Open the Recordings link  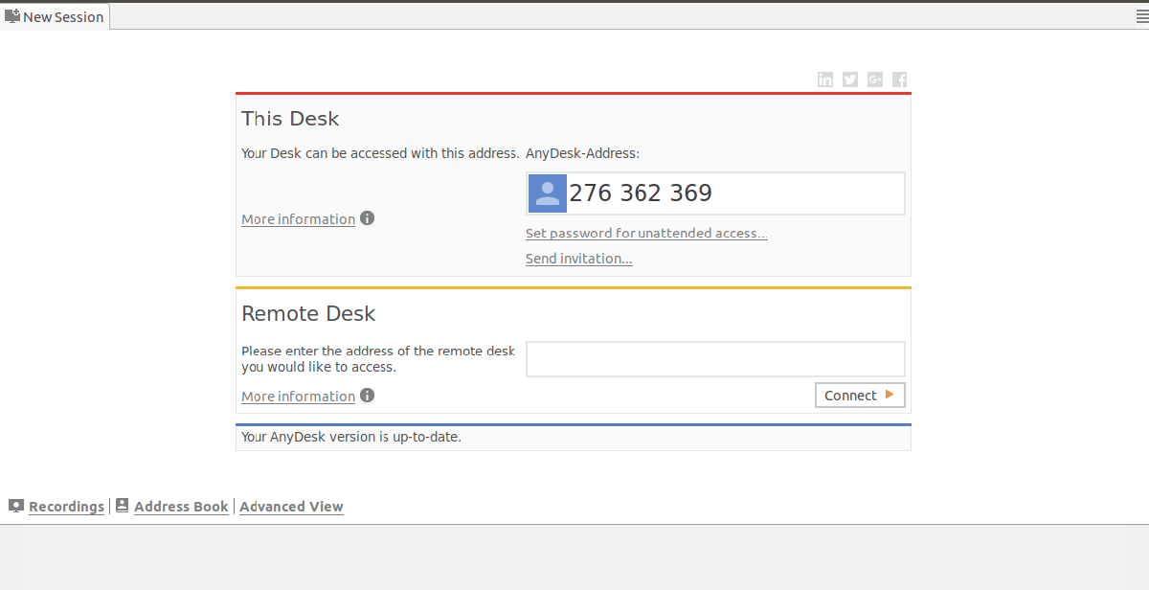pyautogui.click(x=66, y=507)
